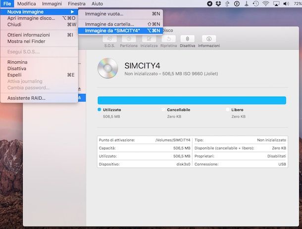The image size is (302, 229).
Task: Click the SIMCITY4 disc icon
Action: click(107, 68)
